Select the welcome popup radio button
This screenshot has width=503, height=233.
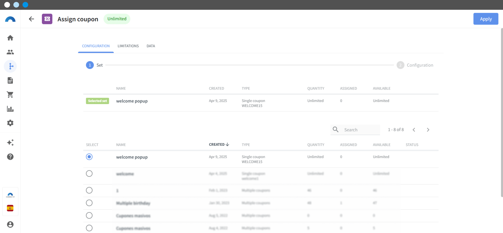pyautogui.click(x=89, y=157)
